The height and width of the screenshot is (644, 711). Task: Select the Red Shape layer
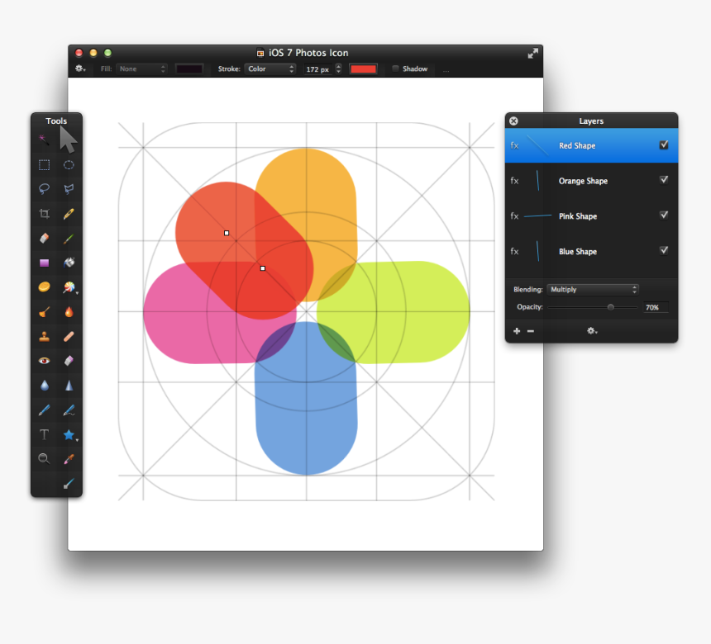591,145
